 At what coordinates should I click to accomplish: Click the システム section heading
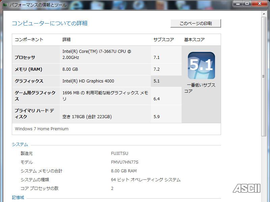click(x=20, y=144)
